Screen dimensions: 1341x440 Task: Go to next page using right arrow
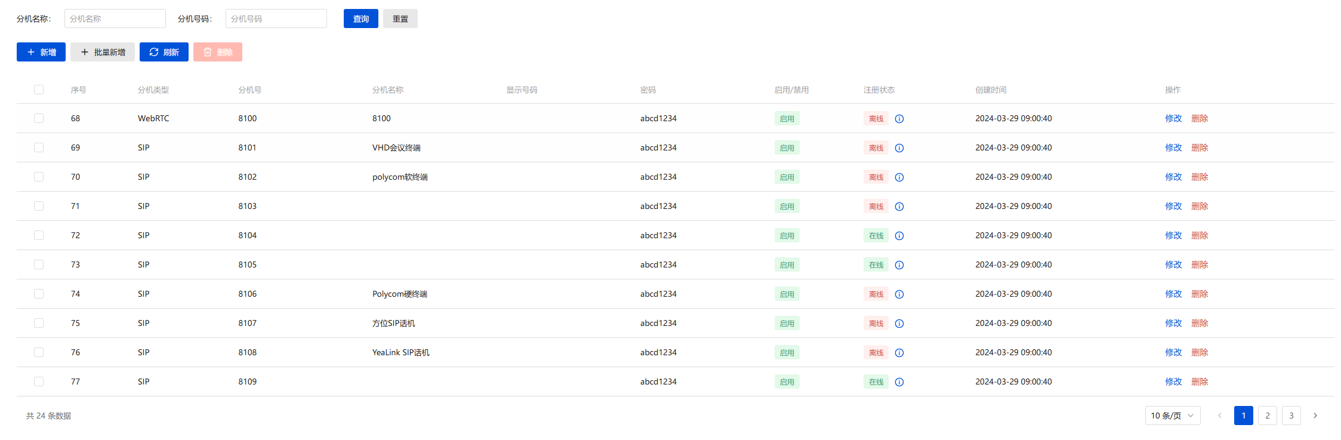(x=1315, y=416)
